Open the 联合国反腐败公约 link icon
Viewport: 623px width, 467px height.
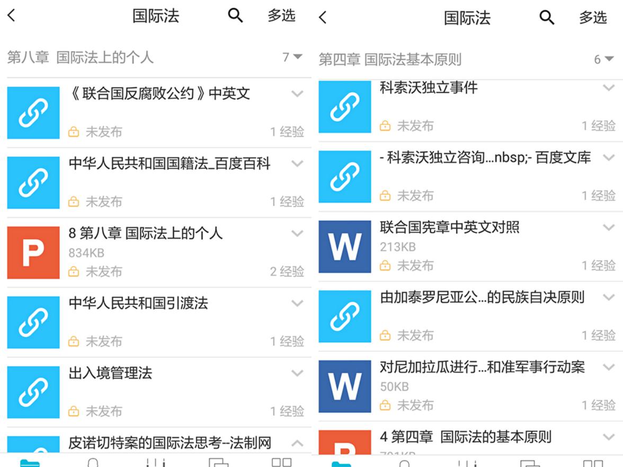pos(33,113)
